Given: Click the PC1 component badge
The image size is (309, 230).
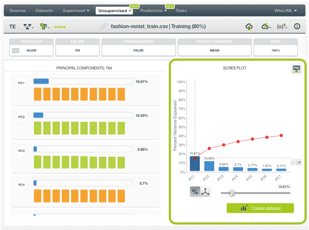Looking at the screenshot, I should (x=21, y=83).
